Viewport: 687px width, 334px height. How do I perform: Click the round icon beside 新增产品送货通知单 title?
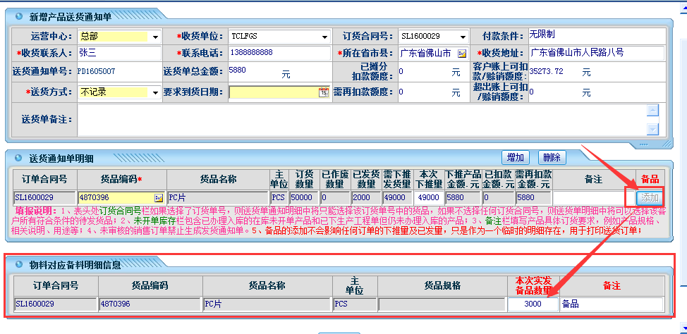[x=18, y=16]
